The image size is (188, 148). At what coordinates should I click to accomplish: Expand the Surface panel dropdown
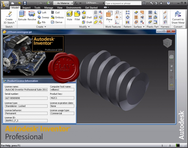click(x=144, y=27)
